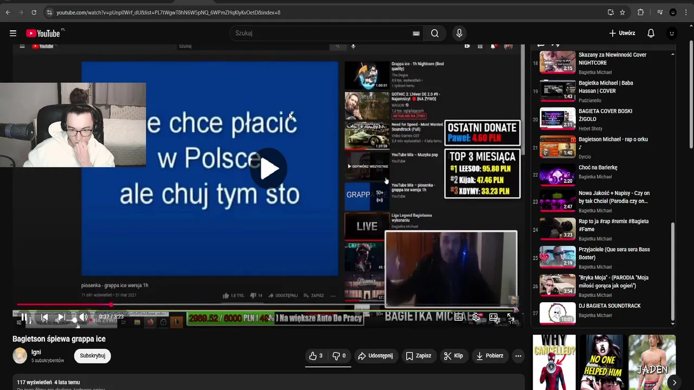694x390 pixels.
Task: Create a clip with Klip button
Action: (453, 356)
